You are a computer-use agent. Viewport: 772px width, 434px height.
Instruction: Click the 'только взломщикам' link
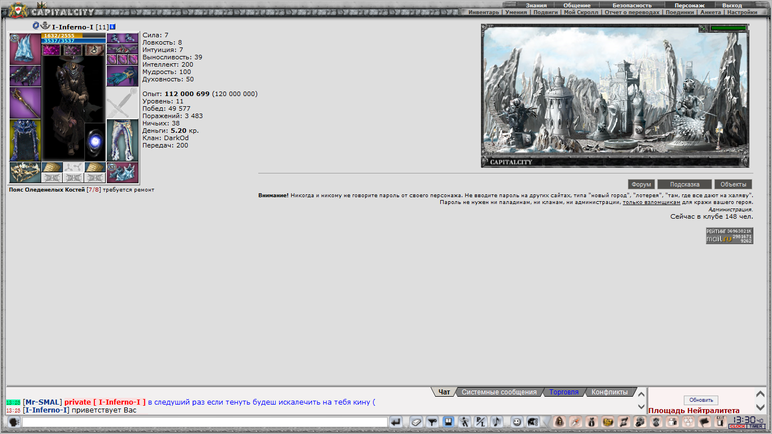pyautogui.click(x=651, y=202)
